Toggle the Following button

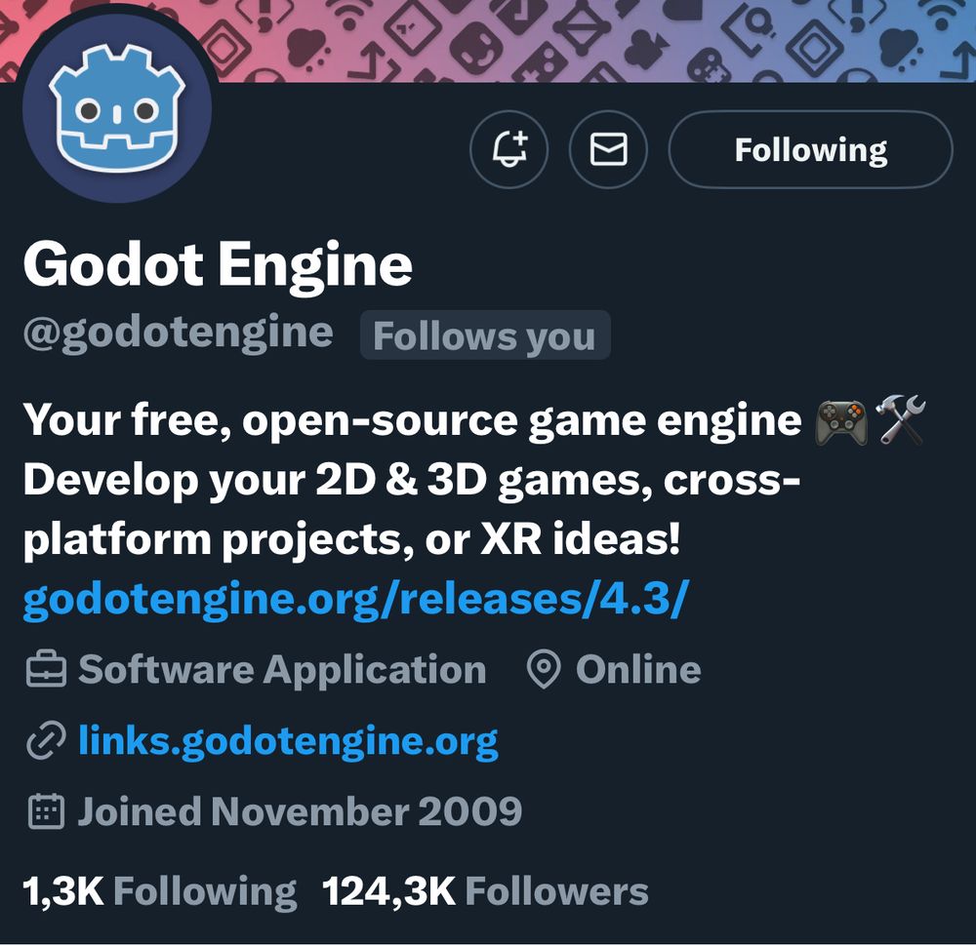[x=810, y=149]
